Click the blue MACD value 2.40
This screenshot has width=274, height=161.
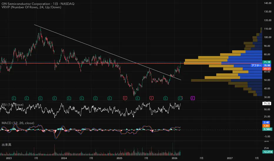pyautogui.click(x=266, y=123)
